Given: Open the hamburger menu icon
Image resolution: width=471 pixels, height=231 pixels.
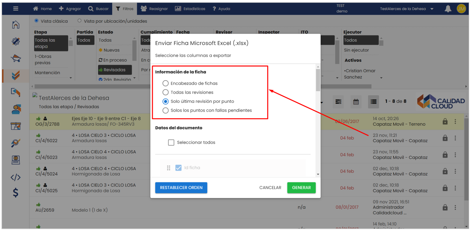Looking at the screenshot, I should coord(16,9).
